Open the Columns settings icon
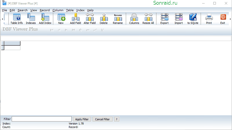 tap(134, 19)
